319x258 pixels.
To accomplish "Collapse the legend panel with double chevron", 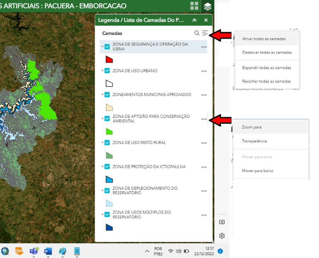I will tap(194, 20).
